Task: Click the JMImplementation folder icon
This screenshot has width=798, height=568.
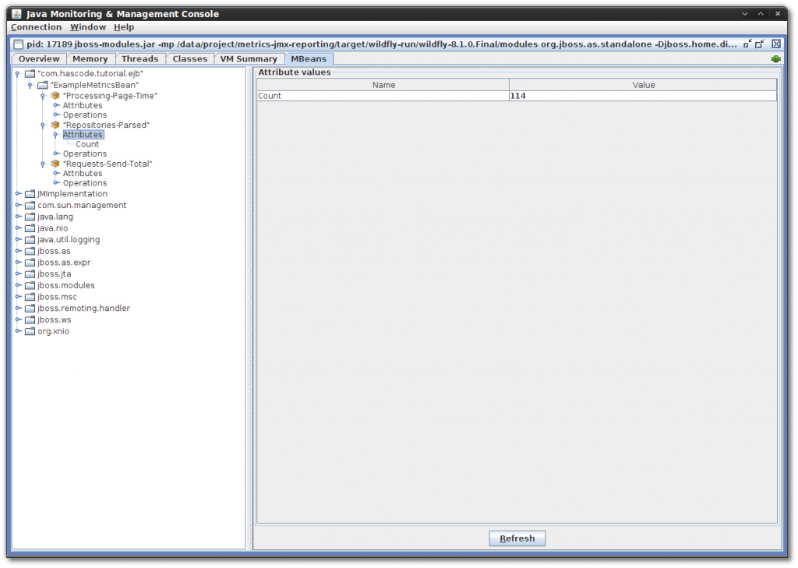Action: [x=29, y=193]
